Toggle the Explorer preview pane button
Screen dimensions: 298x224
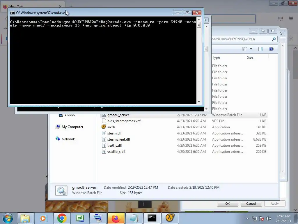click(261, 49)
